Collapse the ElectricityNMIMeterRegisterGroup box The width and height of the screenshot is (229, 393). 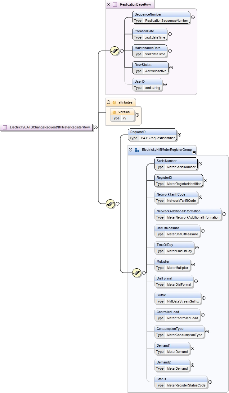(131, 150)
